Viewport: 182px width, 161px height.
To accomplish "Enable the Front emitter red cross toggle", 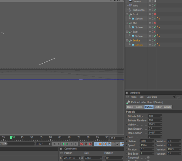I will 155,14.
